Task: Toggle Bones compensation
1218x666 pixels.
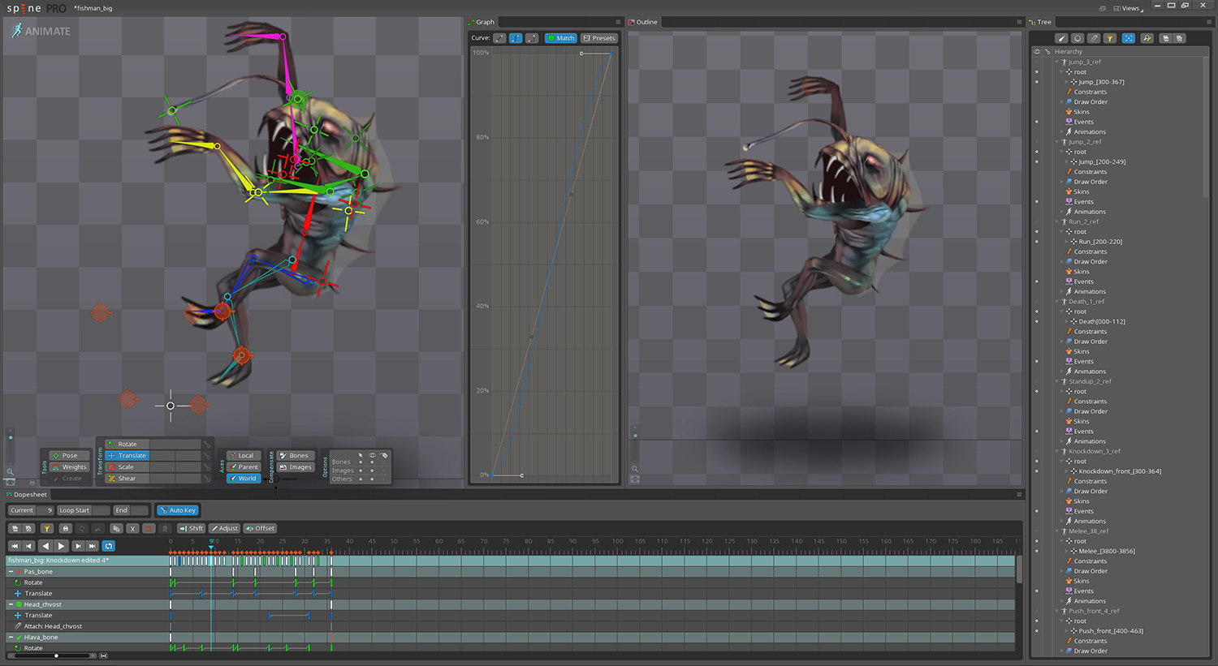Action: [295, 455]
